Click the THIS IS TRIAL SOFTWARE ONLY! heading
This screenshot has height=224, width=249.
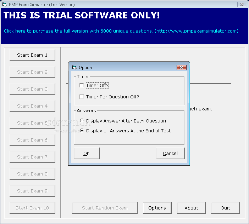tap(82, 15)
